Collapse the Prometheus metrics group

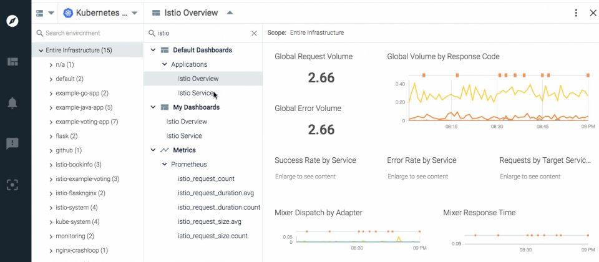[165, 164]
